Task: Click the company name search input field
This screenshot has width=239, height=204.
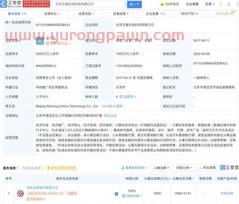Action: pos(89,4)
